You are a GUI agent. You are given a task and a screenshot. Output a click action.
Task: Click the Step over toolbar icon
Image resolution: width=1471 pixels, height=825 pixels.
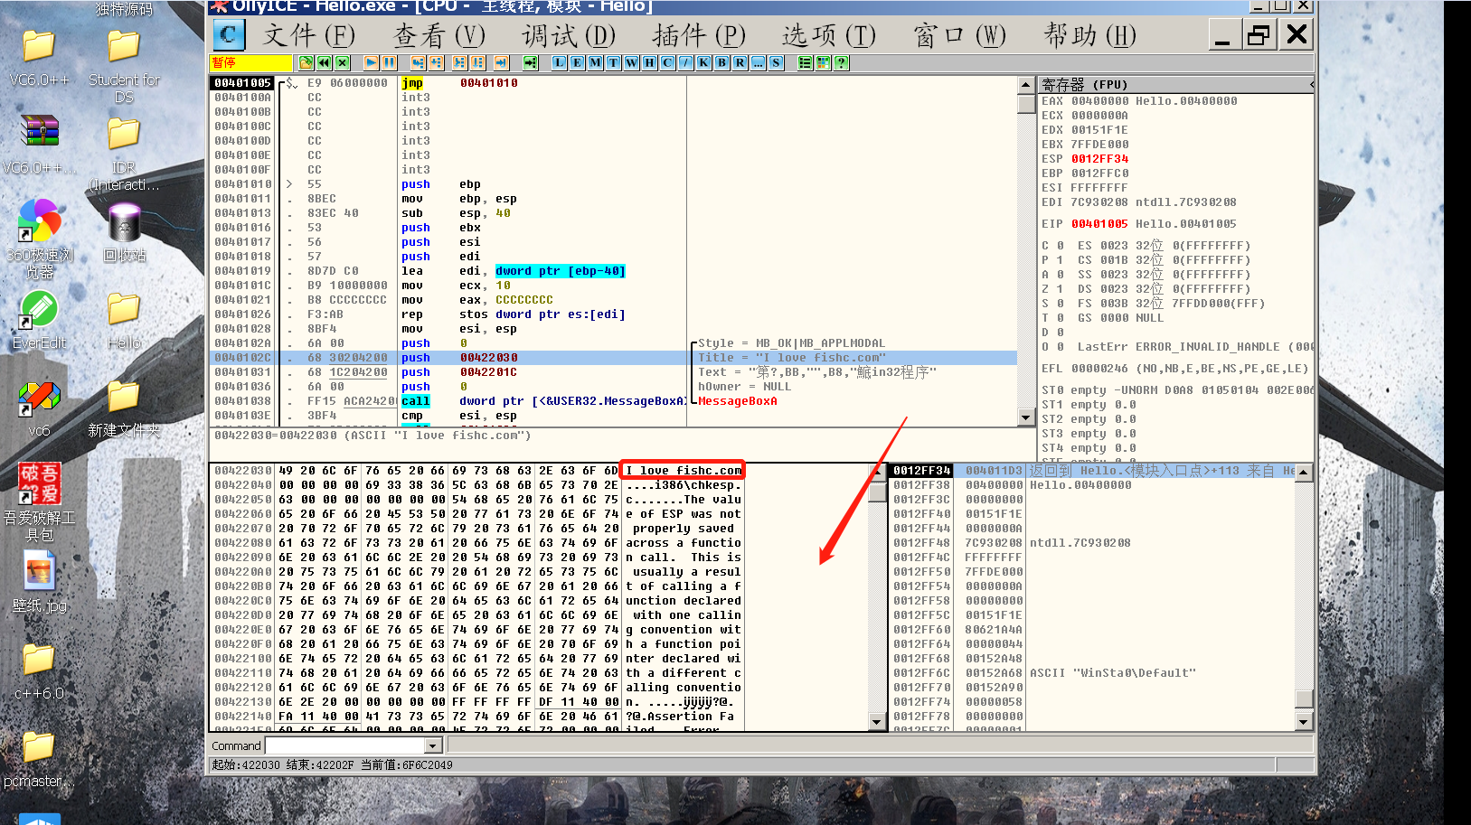436,62
